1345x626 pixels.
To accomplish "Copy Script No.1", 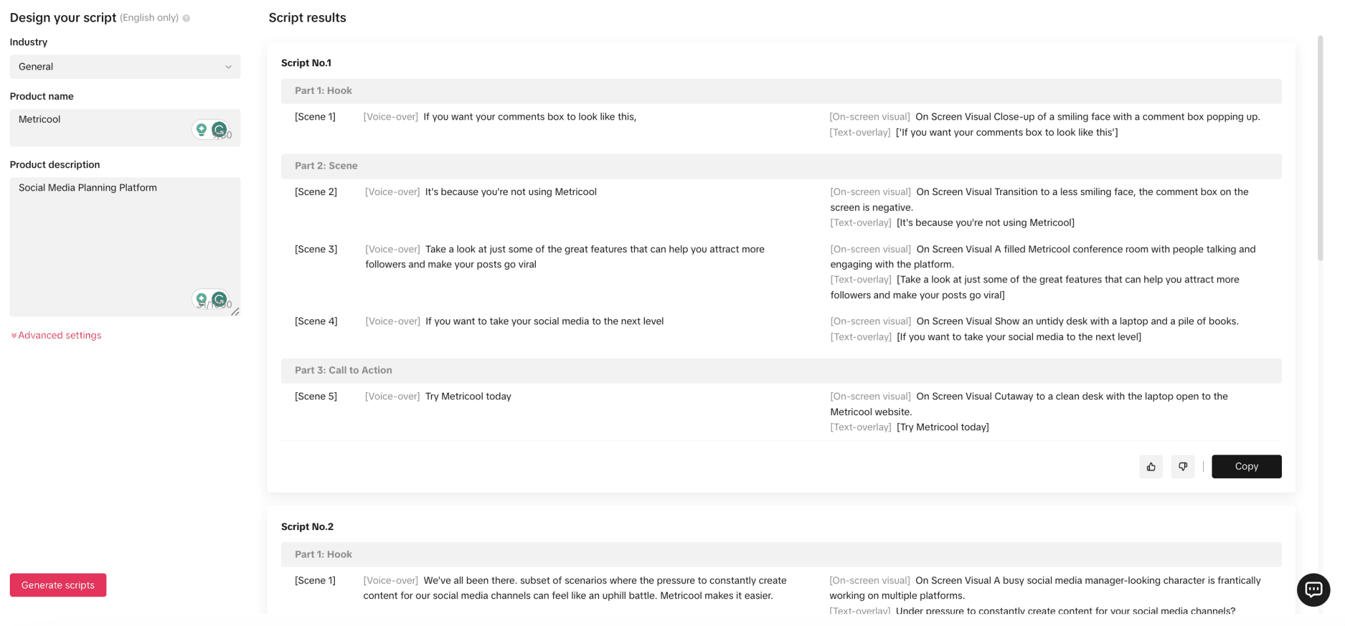I will pos(1246,466).
